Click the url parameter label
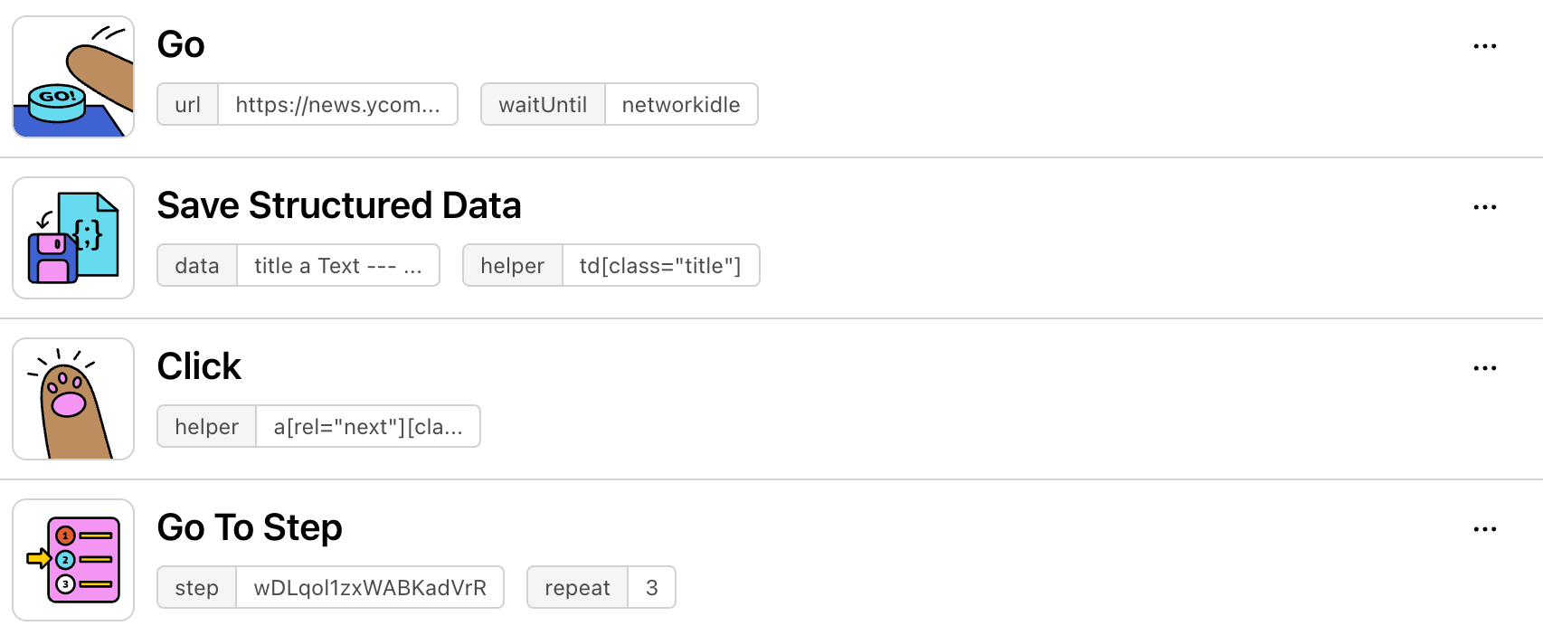The height and width of the screenshot is (635, 1543). (186, 104)
